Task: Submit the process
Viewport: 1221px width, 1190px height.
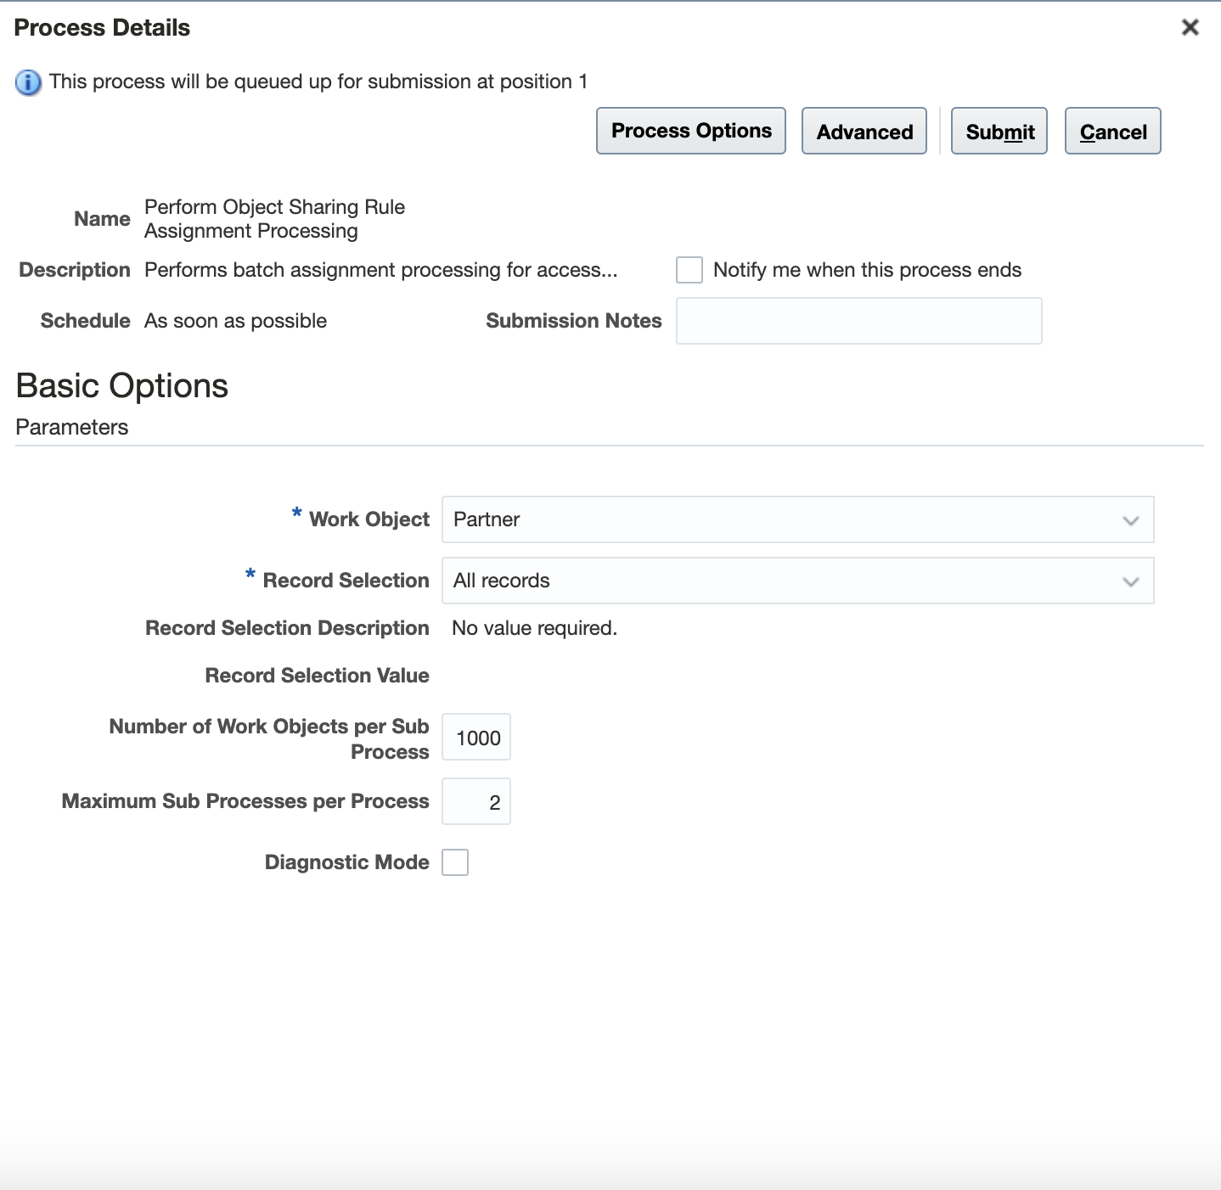Action: pos(999,132)
